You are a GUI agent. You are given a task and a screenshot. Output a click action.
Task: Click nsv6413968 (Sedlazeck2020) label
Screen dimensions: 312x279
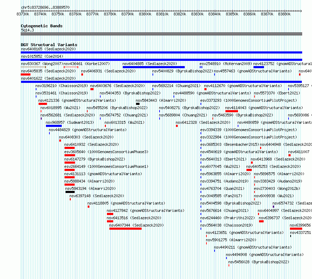(x=278, y=159)
